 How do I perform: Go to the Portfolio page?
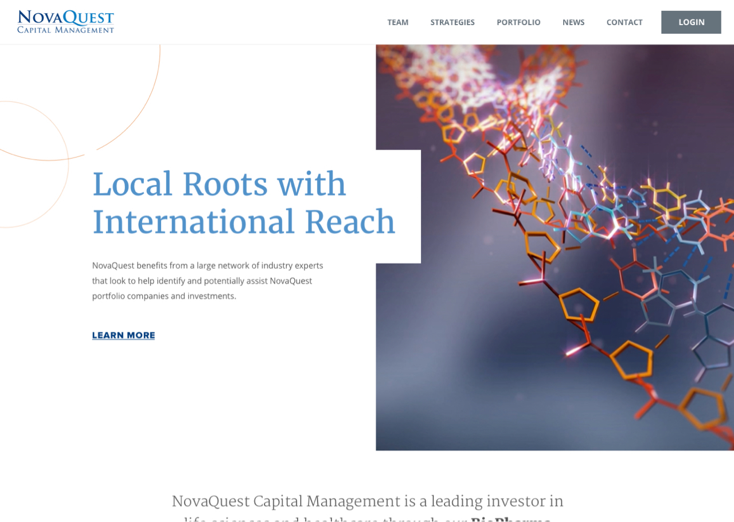click(x=518, y=22)
